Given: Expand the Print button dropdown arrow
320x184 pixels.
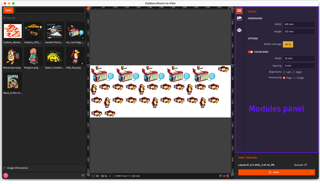Looking at the screenshot, I should [311, 172].
